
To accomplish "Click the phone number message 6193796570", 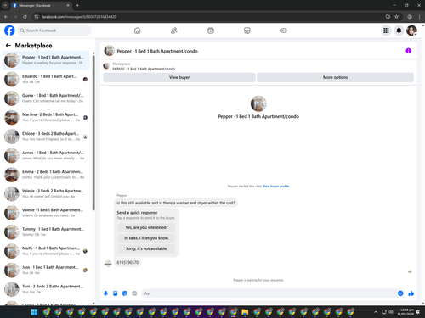I will pos(127,263).
